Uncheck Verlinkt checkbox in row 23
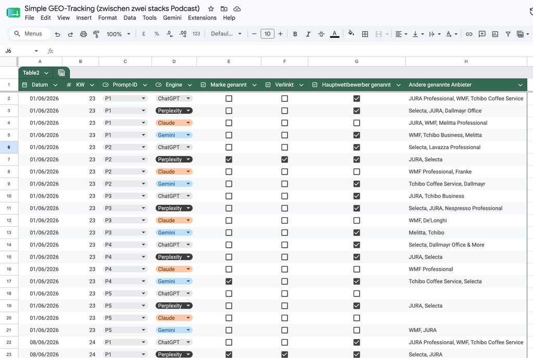Viewport: 533px width, 358px height. 285,354
